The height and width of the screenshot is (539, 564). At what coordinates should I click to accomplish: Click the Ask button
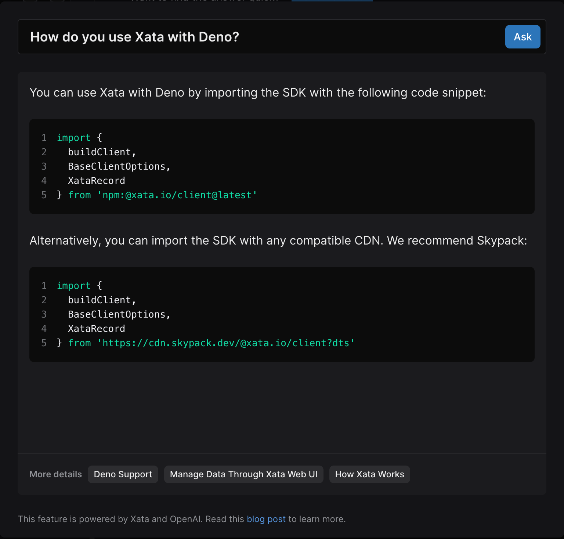pos(522,37)
